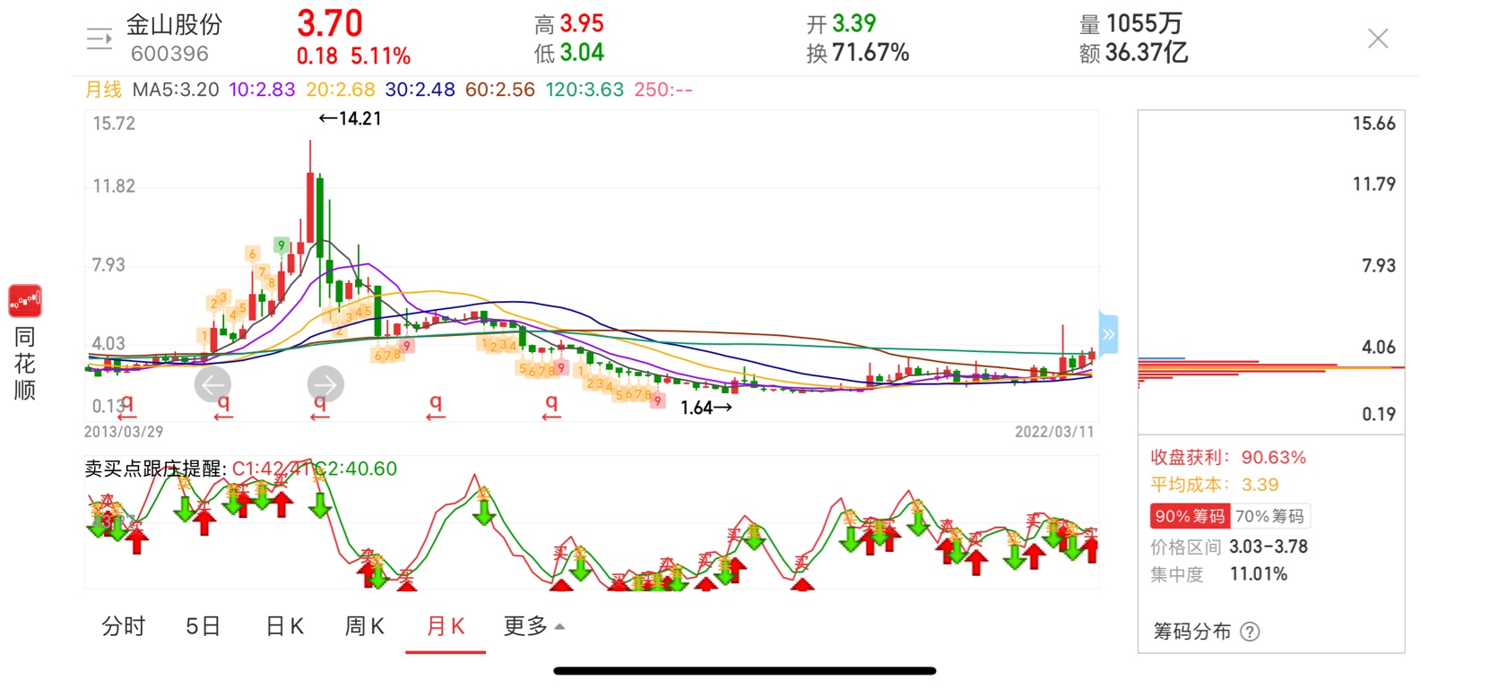Tap the 筹码分布 panel title

click(1191, 632)
